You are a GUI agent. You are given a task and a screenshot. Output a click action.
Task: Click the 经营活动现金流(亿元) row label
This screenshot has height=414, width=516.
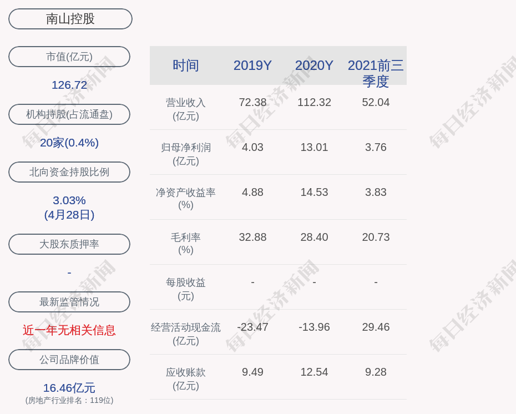click(x=186, y=334)
